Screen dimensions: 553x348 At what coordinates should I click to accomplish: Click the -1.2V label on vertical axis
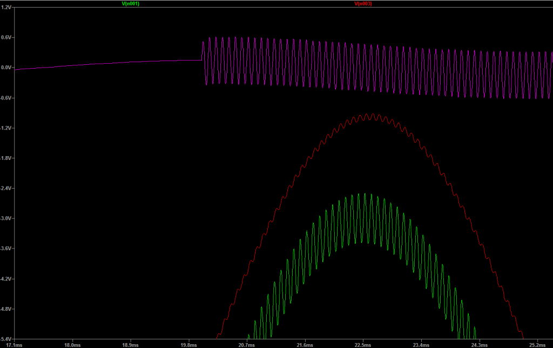tap(7, 128)
